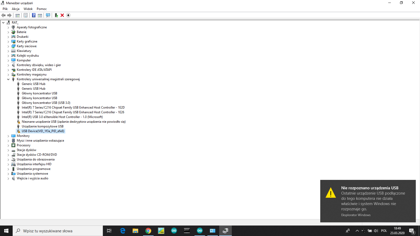Open the first Arduino taskbar icon

174,231
